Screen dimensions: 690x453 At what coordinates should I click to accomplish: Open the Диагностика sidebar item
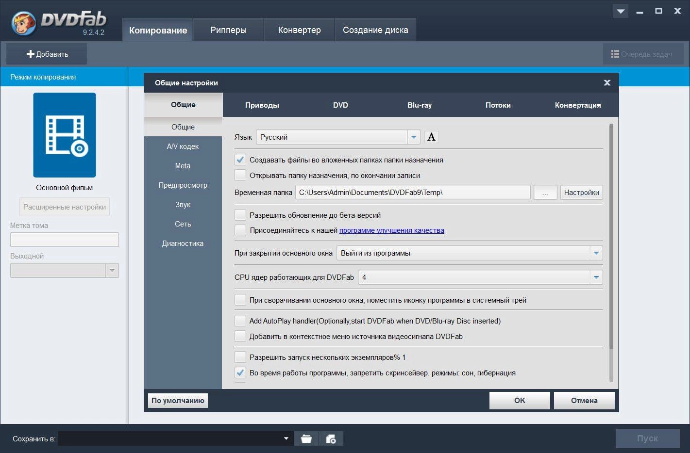click(x=183, y=243)
